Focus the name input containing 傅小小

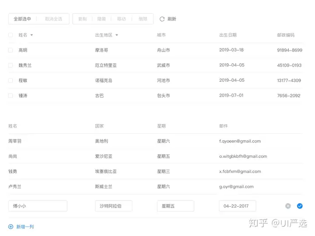pos(38,206)
